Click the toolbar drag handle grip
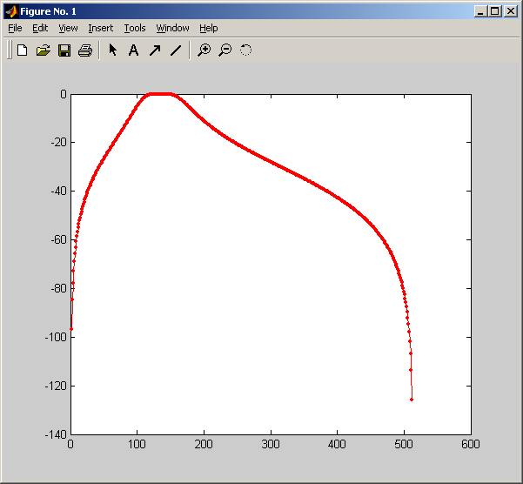 pyautogui.click(x=10, y=50)
